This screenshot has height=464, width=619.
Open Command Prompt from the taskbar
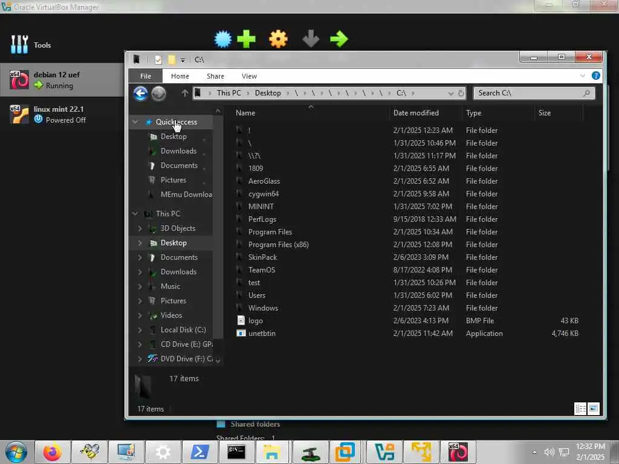tap(236, 452)
